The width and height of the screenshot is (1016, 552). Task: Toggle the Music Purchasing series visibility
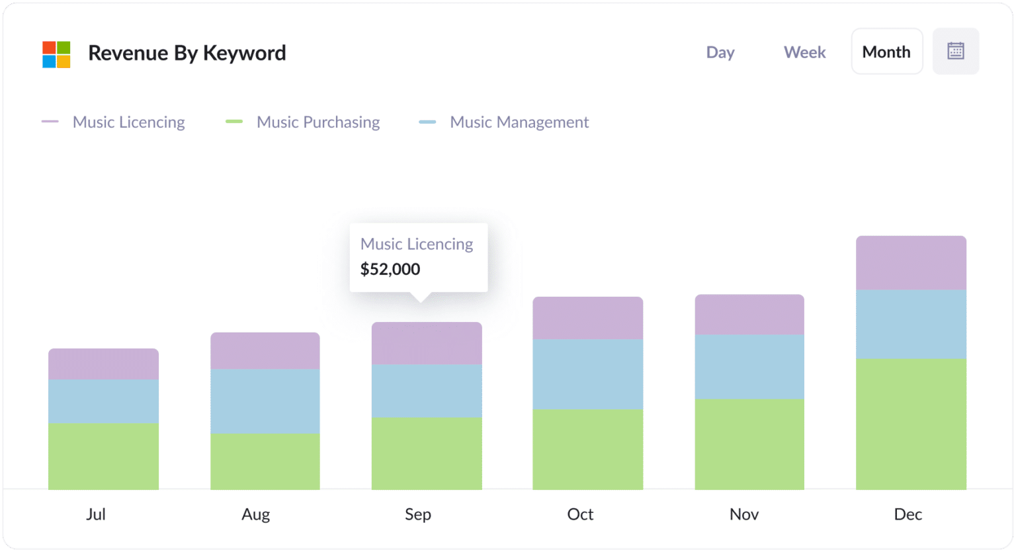point(317,122)
